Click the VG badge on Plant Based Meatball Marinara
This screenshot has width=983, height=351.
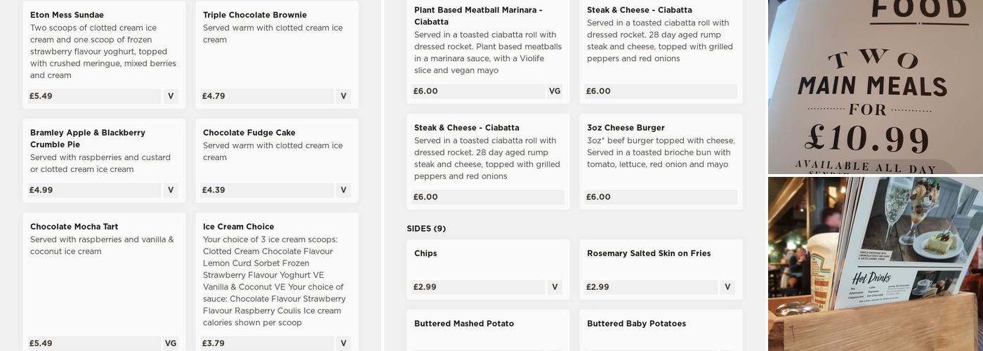[554, 91]
